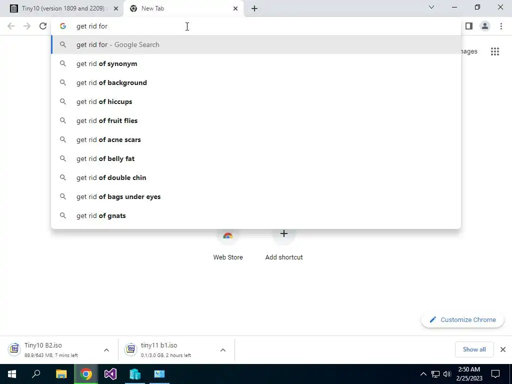Click the forward navigation arrow
Viewport: 512px width, 384px height.
pos(27,26)
